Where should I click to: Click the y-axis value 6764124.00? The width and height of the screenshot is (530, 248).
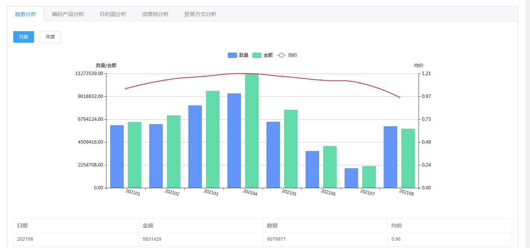(90, 119)
